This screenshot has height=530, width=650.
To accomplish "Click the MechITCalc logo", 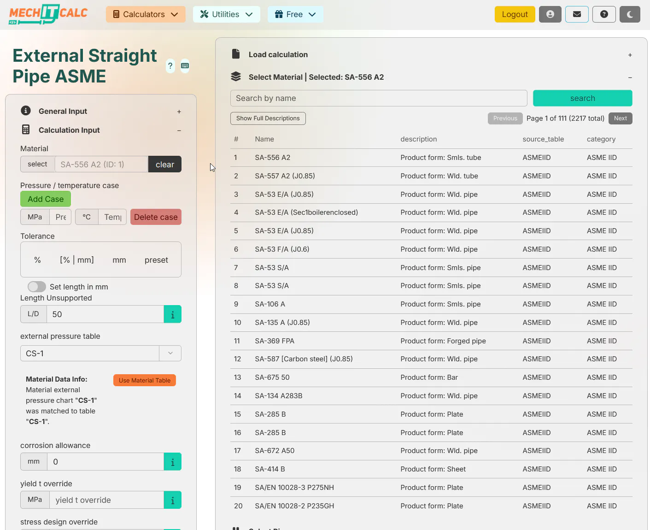I will [x=48, y=14].
